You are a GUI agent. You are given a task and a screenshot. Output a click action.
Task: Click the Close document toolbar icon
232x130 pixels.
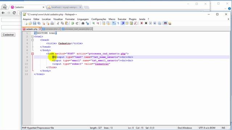tap(43, 23)
